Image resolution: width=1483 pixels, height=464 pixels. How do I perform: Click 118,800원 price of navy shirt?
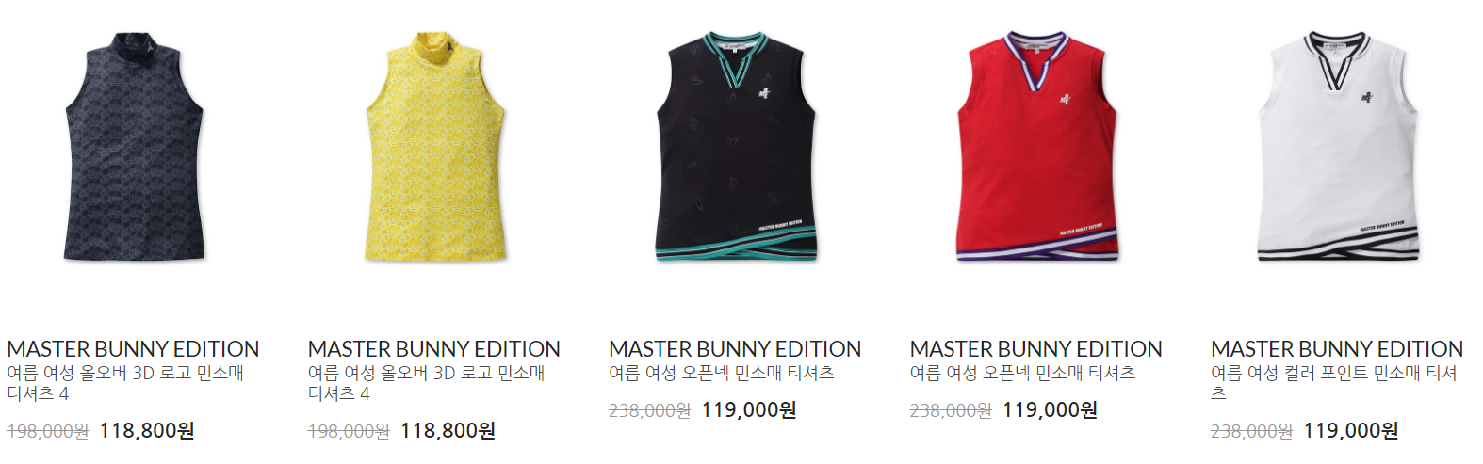[147, 431]
